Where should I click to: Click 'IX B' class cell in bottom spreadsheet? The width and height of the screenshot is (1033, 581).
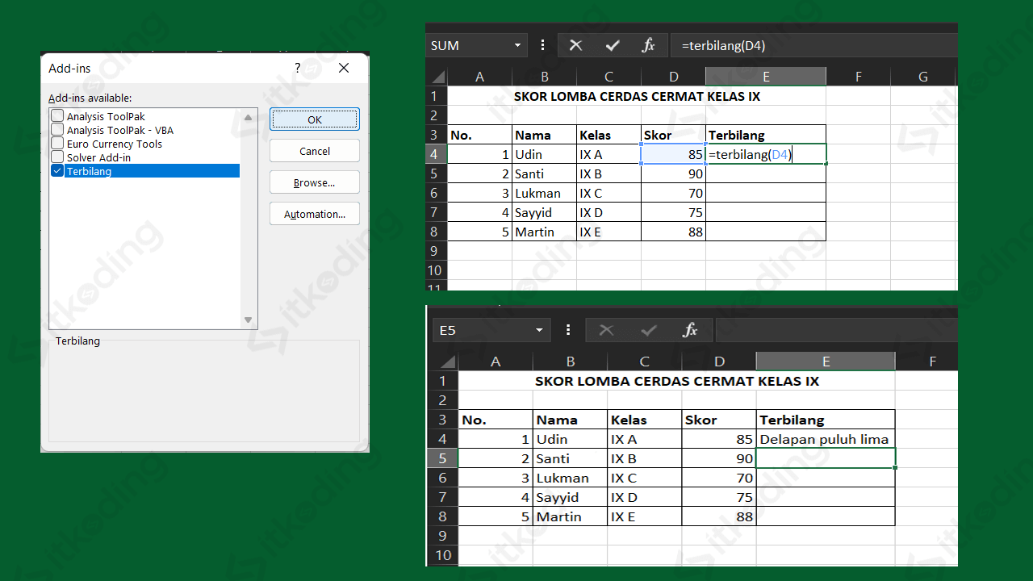point(644,458)
